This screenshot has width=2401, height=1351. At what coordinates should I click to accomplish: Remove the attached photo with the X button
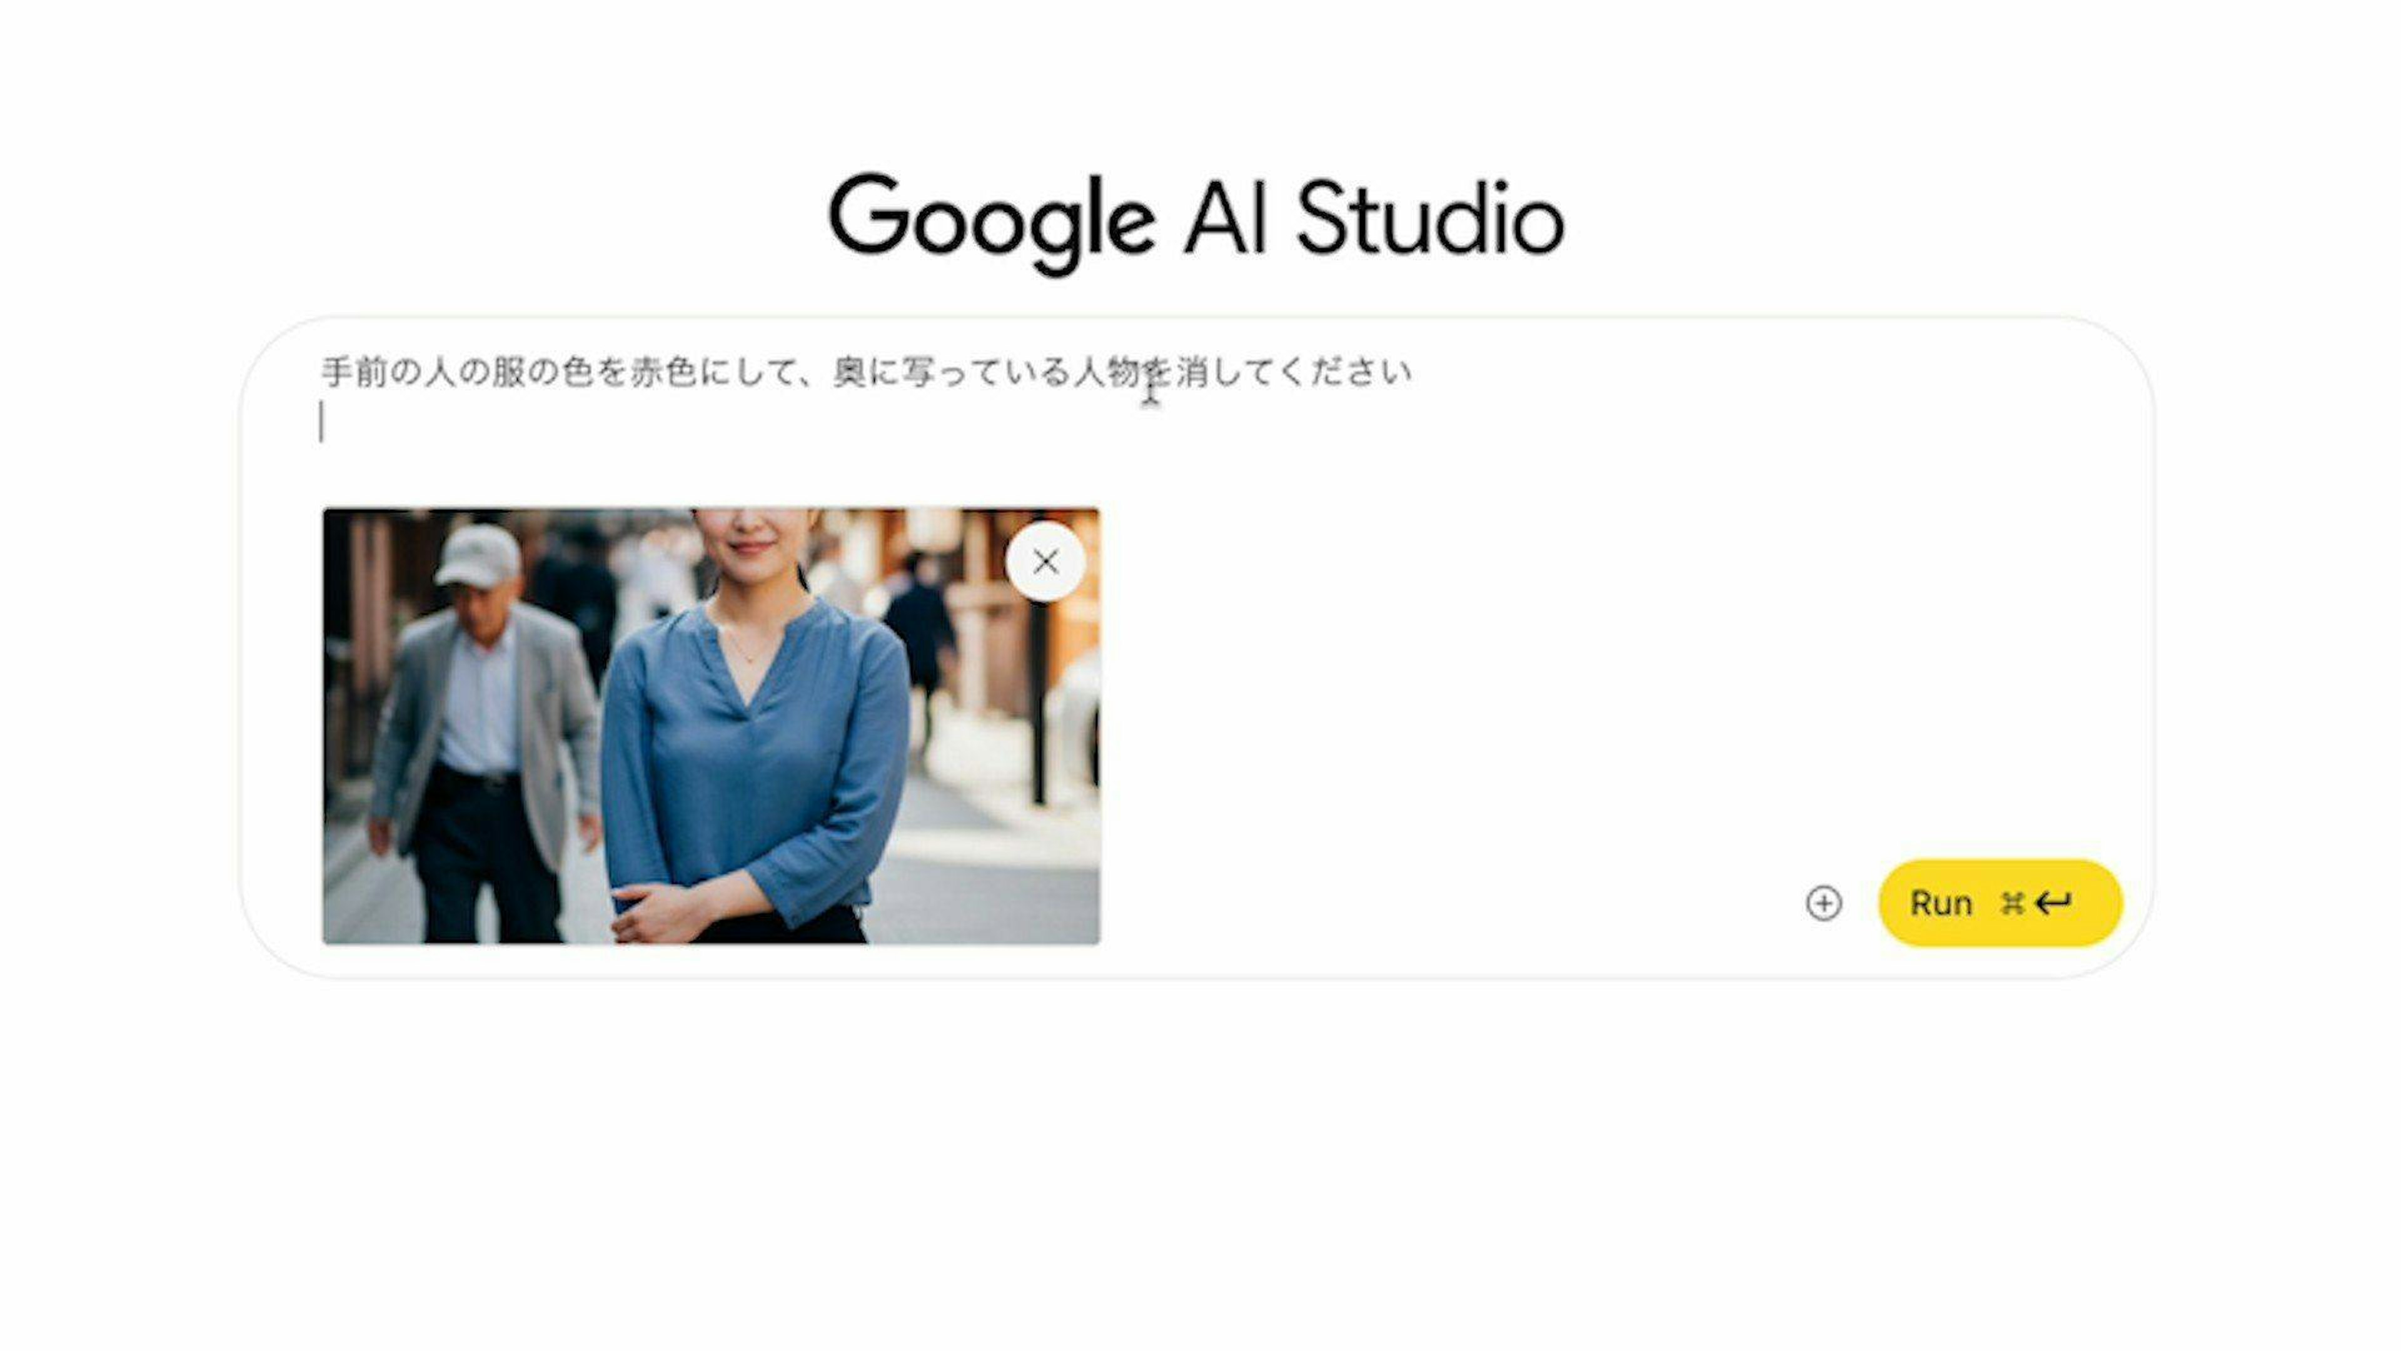[1045, 561]
